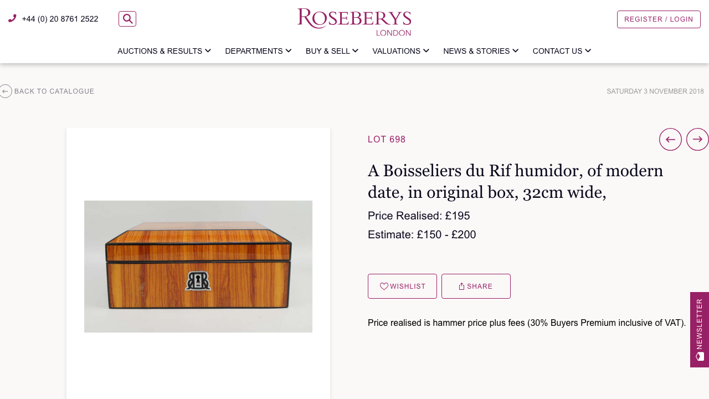Open the NEWSLETTER side panel
This screenshot has width=709, height=399.
tap(698, 329)
